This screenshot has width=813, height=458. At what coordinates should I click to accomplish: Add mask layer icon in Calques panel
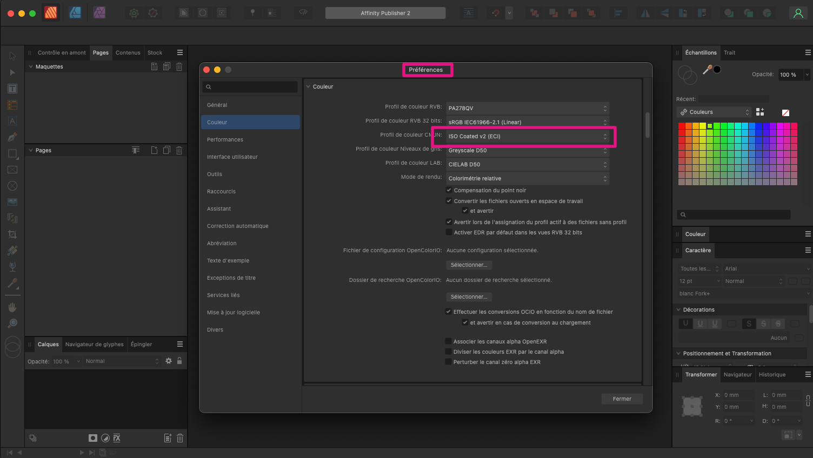point(93,438)
